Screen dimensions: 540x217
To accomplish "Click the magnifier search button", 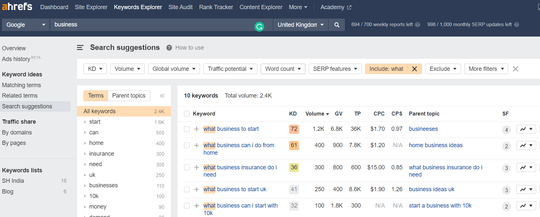I will coord(337,25).
